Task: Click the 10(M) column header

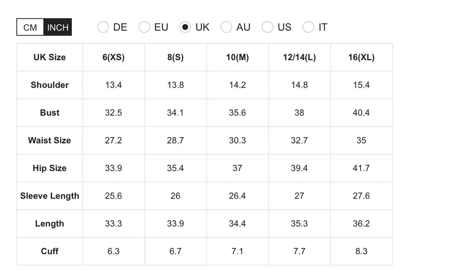Action: [237, 57]
